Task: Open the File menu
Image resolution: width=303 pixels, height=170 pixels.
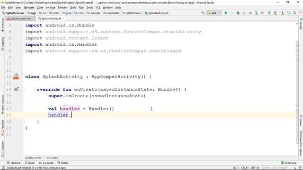Action: pyautogui.click(x=3, y=8)
